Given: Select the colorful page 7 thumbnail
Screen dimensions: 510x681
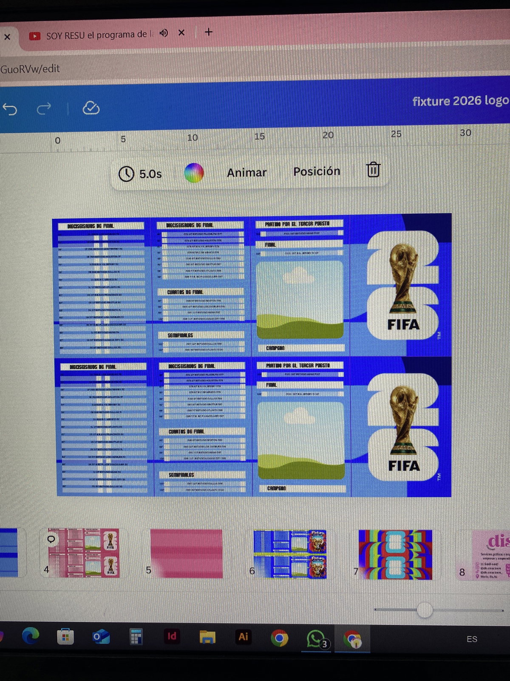Looking at the screenshot, I should pos(395,555).
